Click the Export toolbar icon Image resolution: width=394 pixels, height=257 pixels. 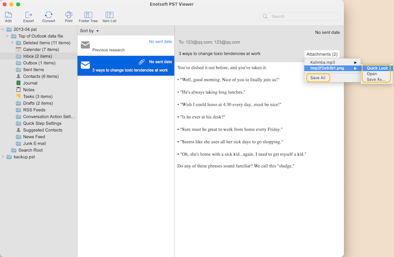28,15
